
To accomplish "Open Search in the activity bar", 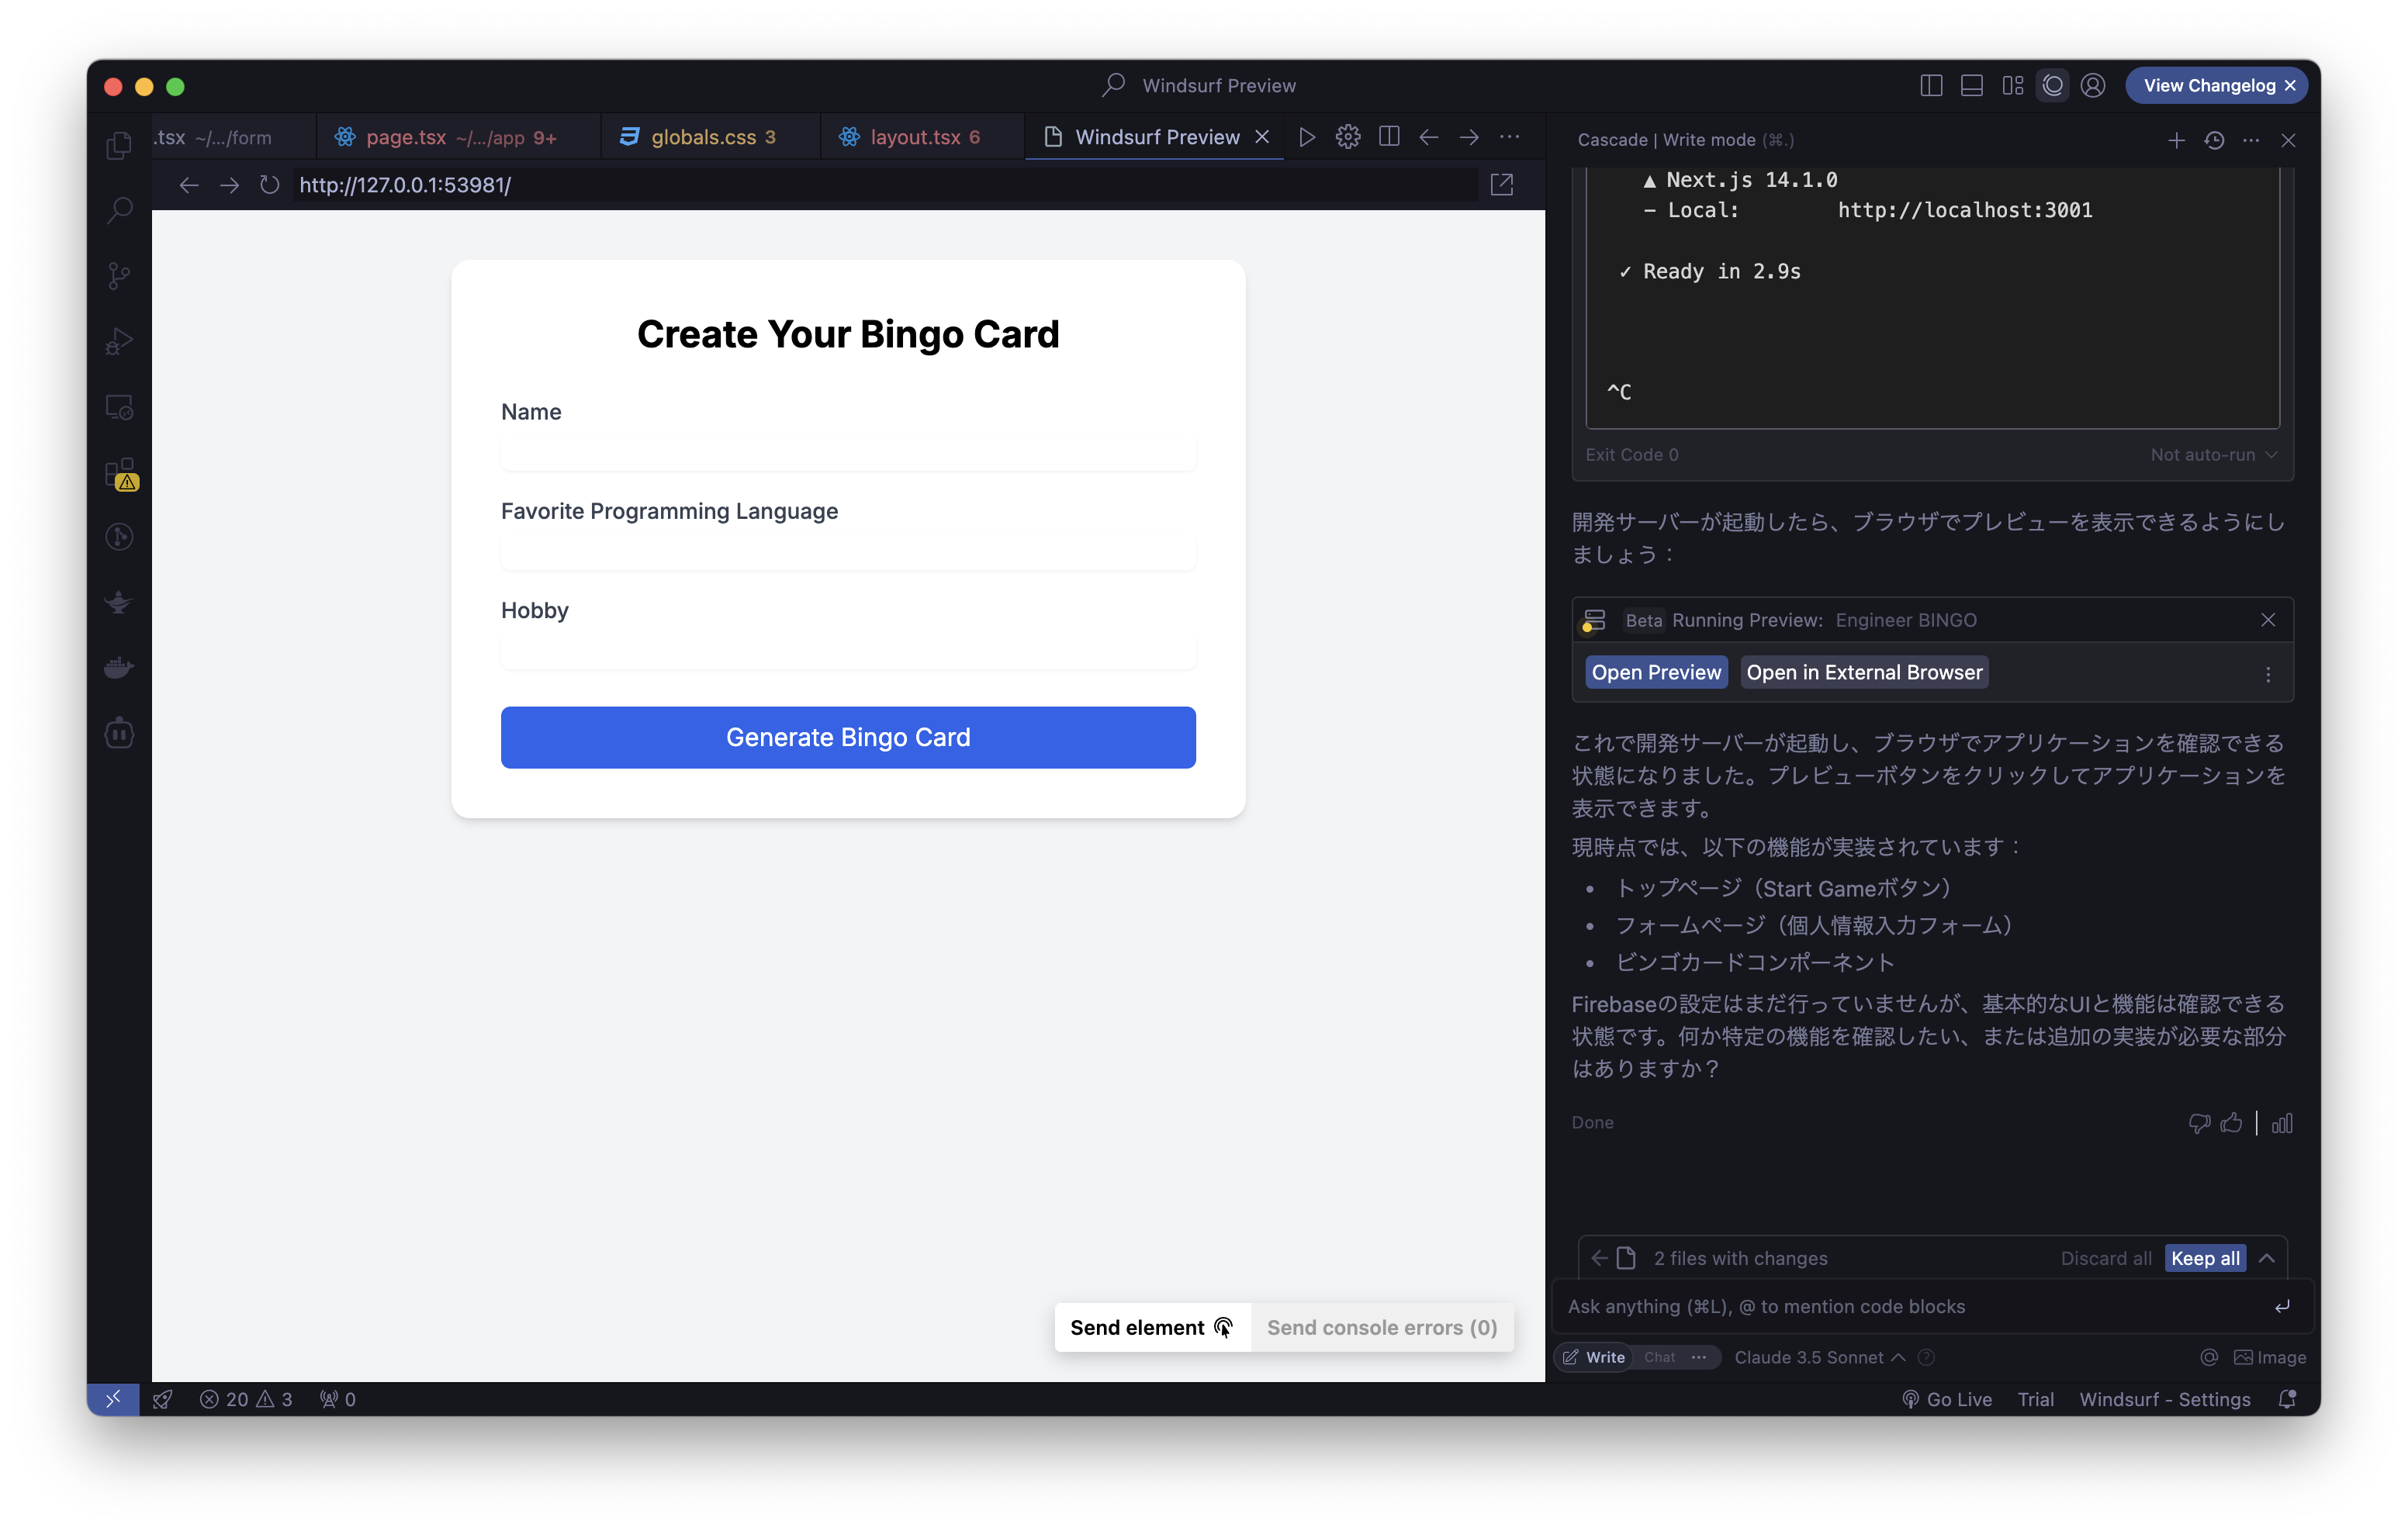I will click(x=119, y=210).
